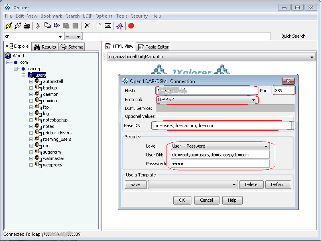Image resolution: width=321 pixels, height=241 pixels.
Task: Open the LDIF menu
Action: pos(87,16)
